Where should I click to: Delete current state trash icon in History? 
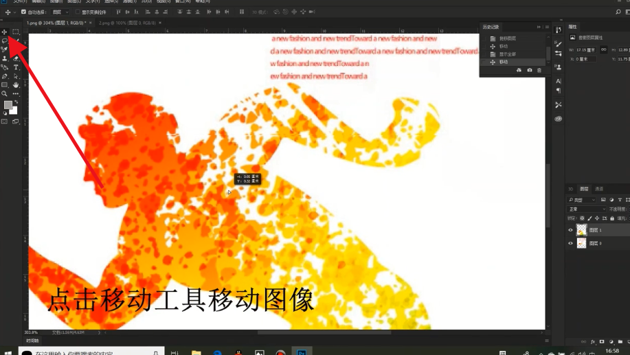click(x=539, y=70)
